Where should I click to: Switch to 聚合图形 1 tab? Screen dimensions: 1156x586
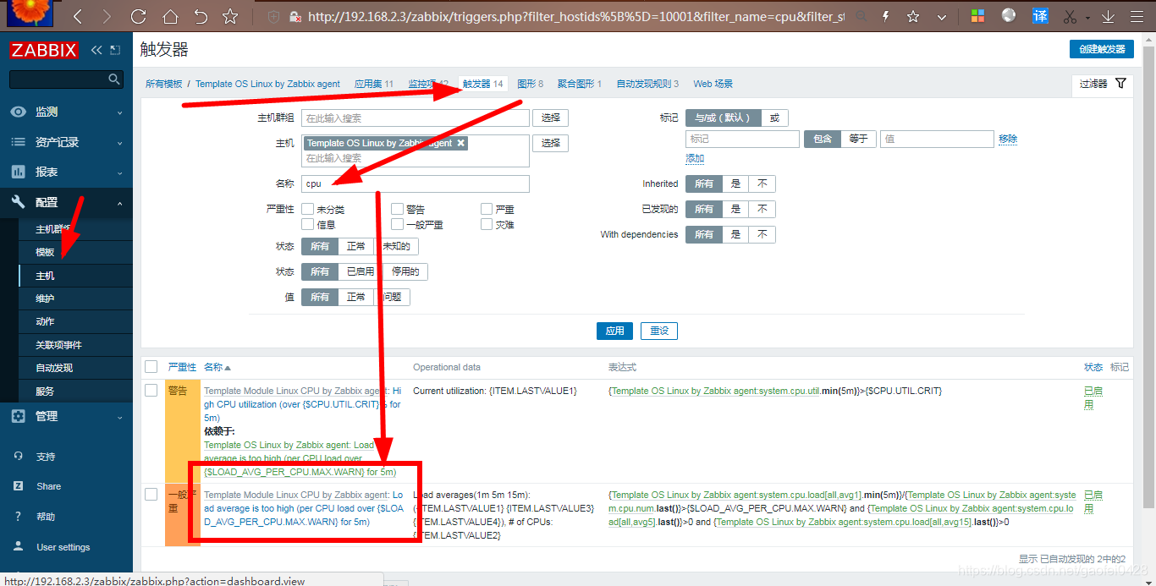click(x=580, y=84)
